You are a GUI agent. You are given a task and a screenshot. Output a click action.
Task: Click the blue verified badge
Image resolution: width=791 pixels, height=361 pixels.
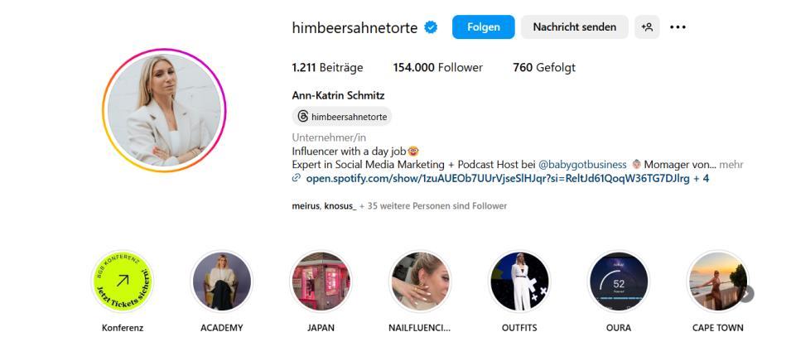pyautogui.click(x=431, y=27)
